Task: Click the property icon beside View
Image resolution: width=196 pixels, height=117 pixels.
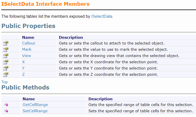Action: 6,56
